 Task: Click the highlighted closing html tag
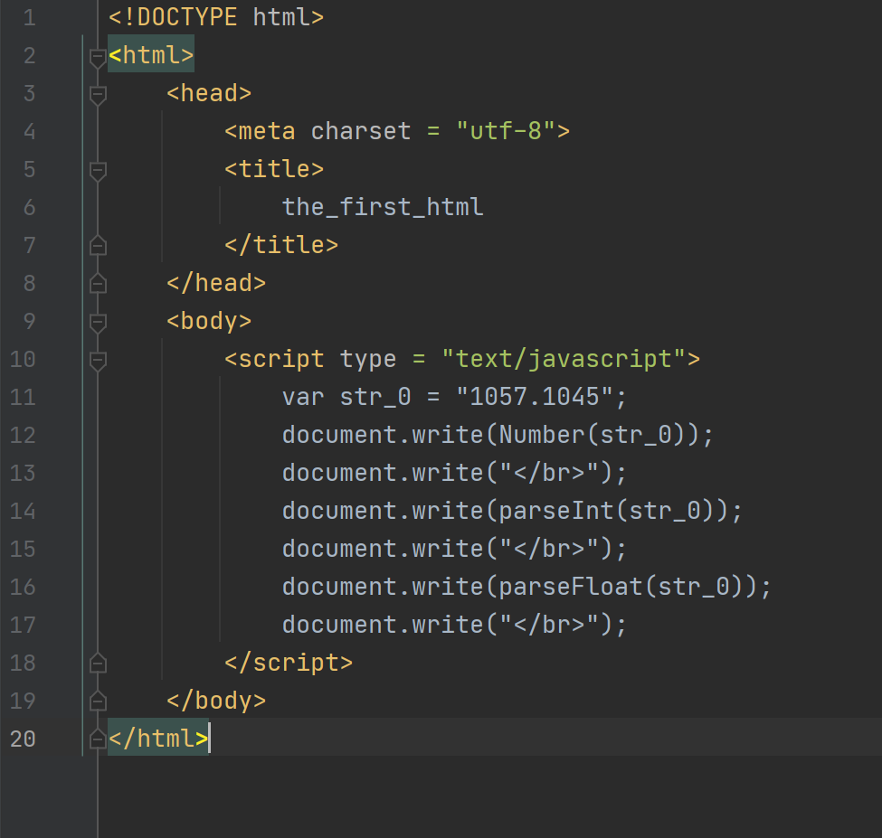pyautogui.click(x=158, y=739)
